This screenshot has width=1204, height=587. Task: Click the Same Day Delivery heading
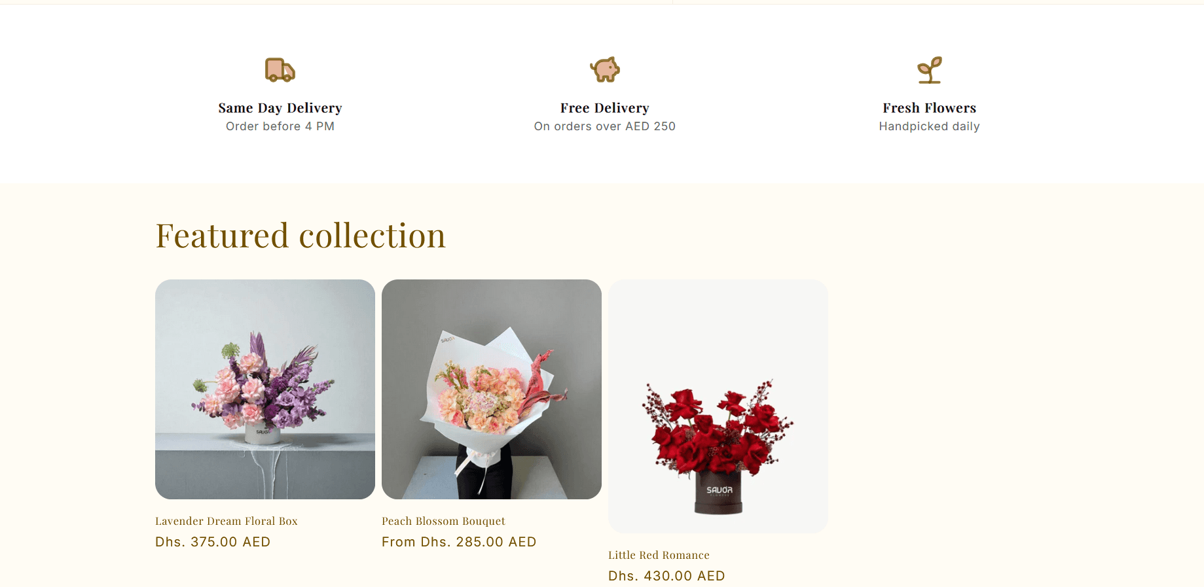(x=280, y=108)
